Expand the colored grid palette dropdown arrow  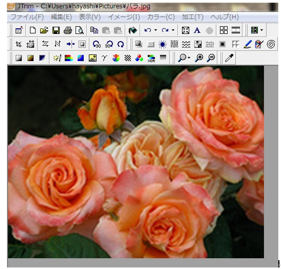click(x=262, y=30)
